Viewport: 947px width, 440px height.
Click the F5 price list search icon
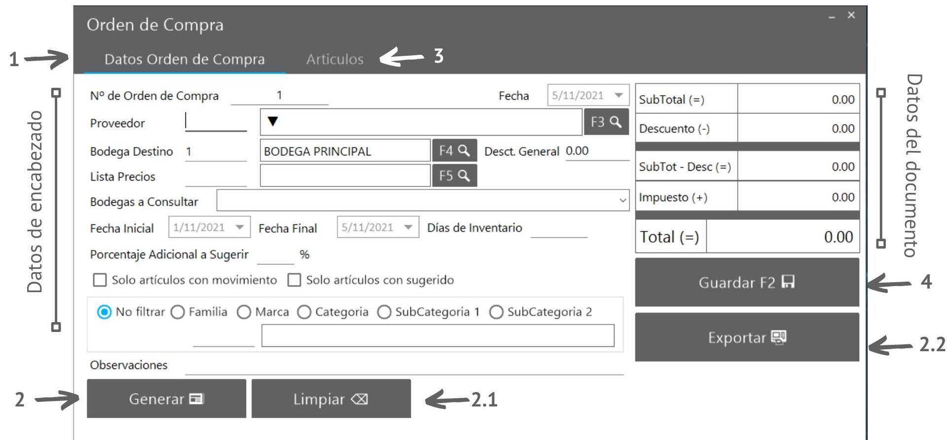click(x=454, y=176)
